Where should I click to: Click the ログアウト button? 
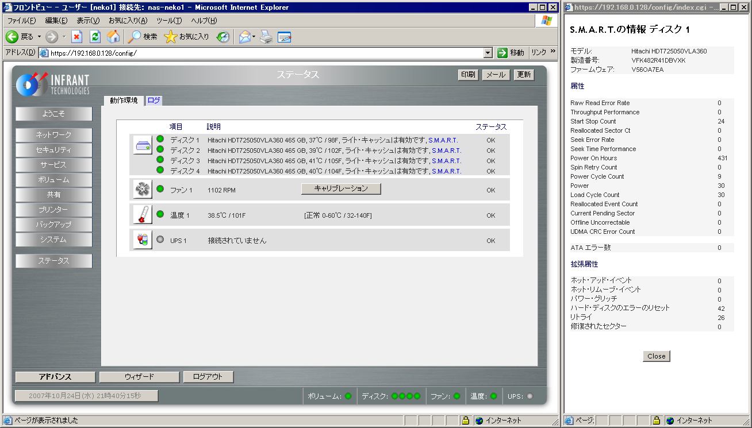[x=209, y=377]
